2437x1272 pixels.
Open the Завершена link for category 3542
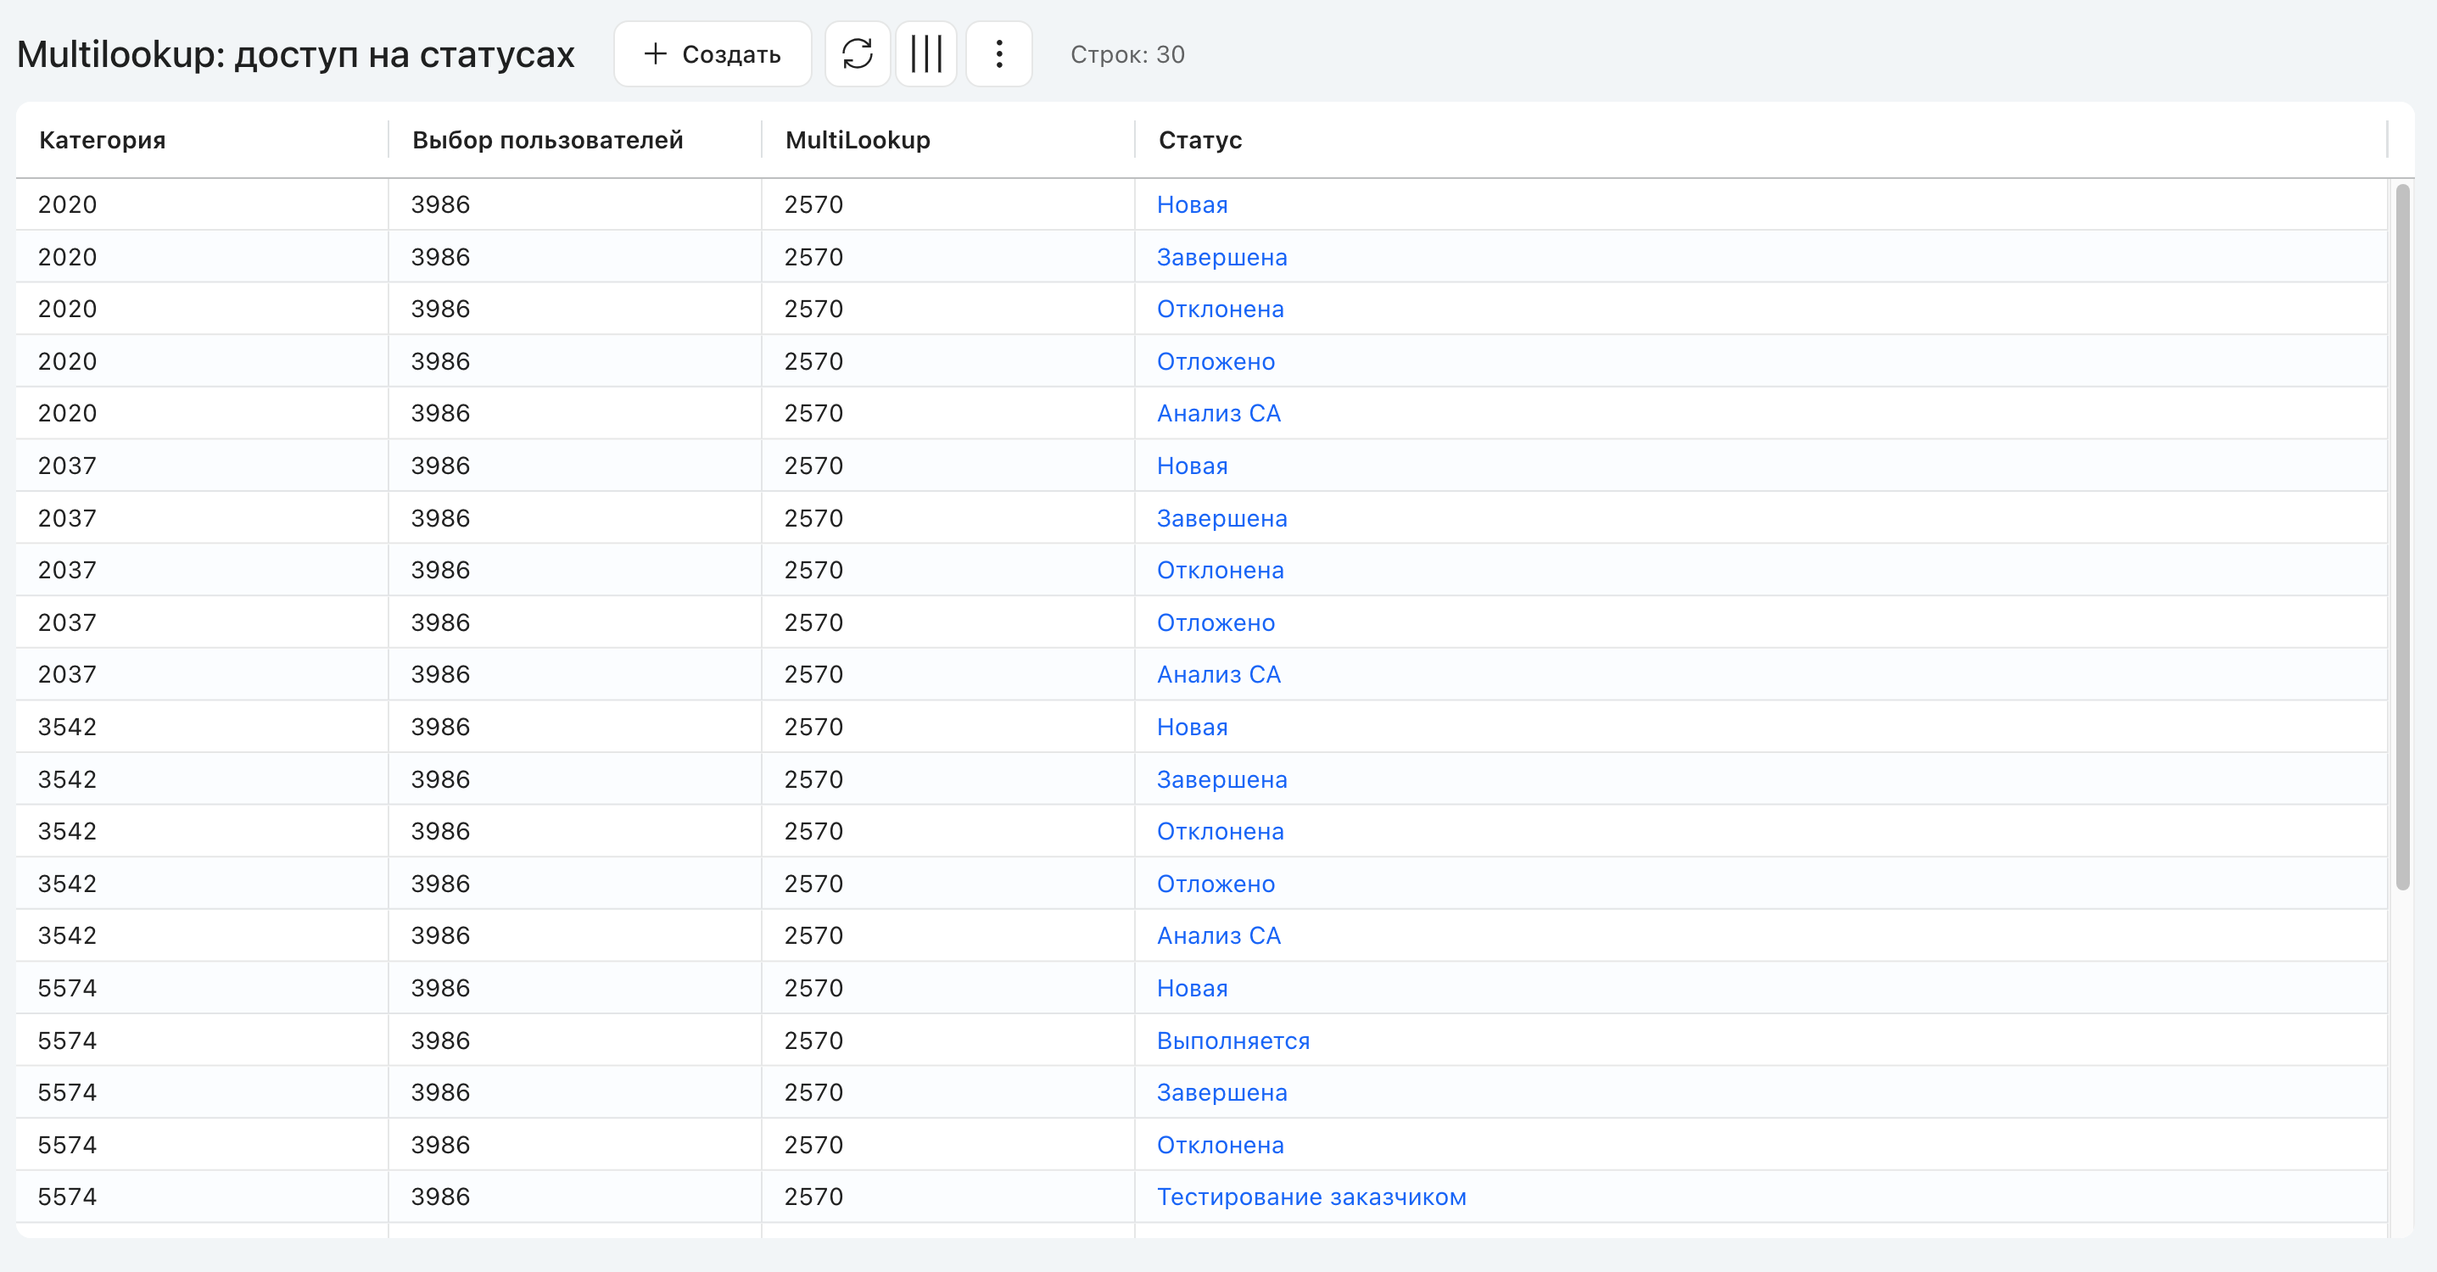(1221, 779)
